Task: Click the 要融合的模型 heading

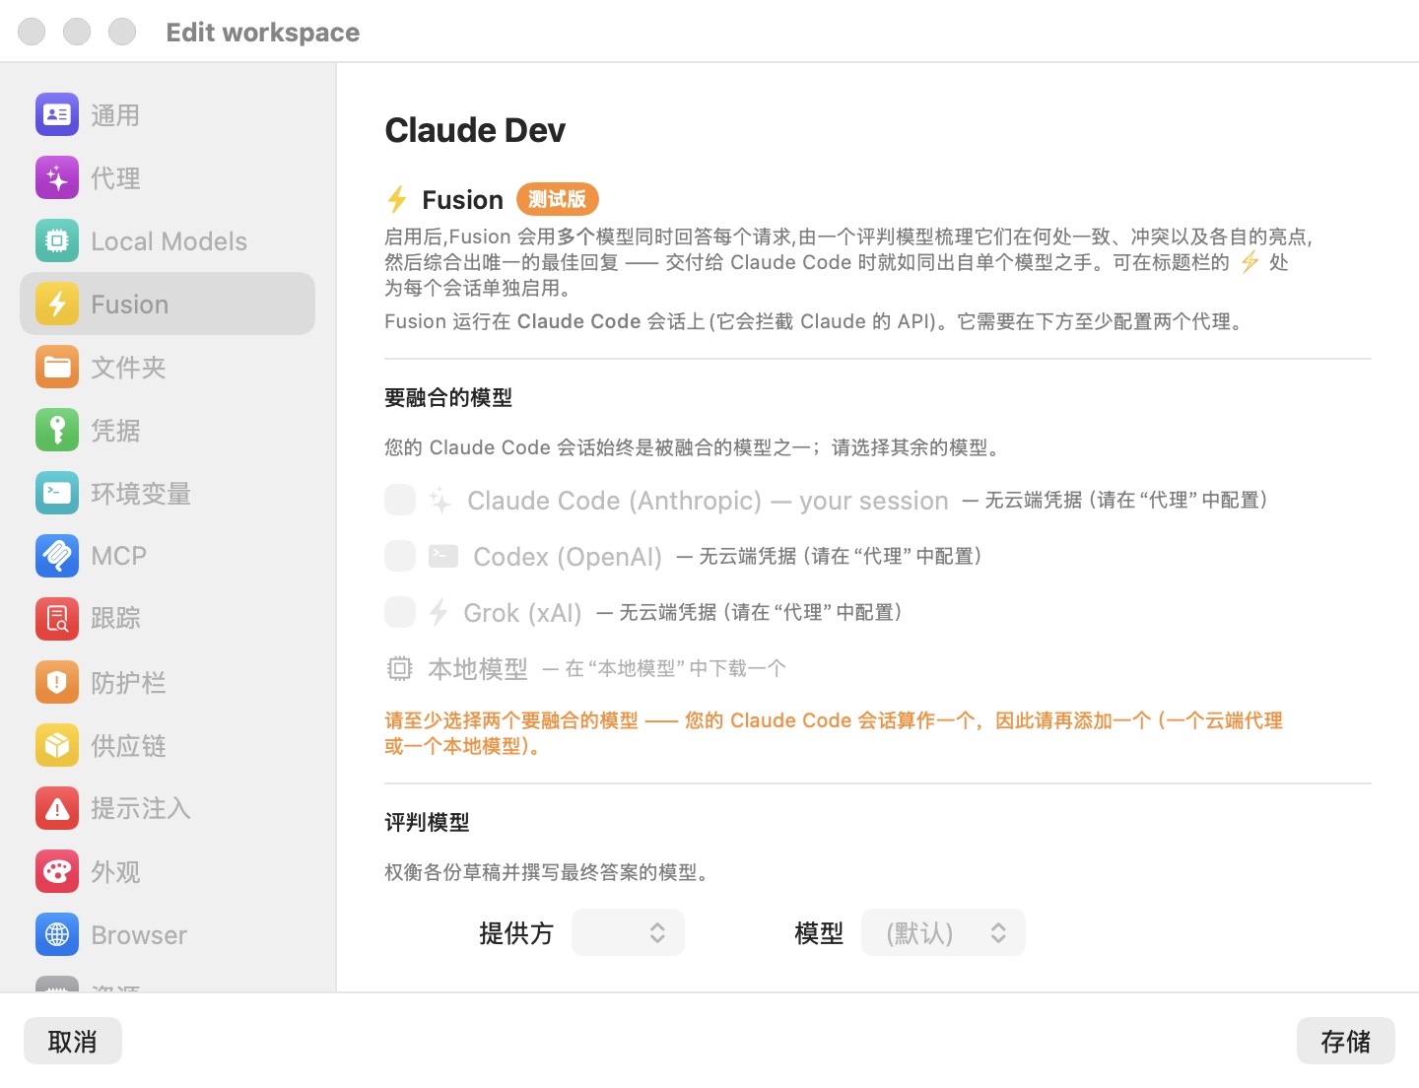Action: click(448, 398)
